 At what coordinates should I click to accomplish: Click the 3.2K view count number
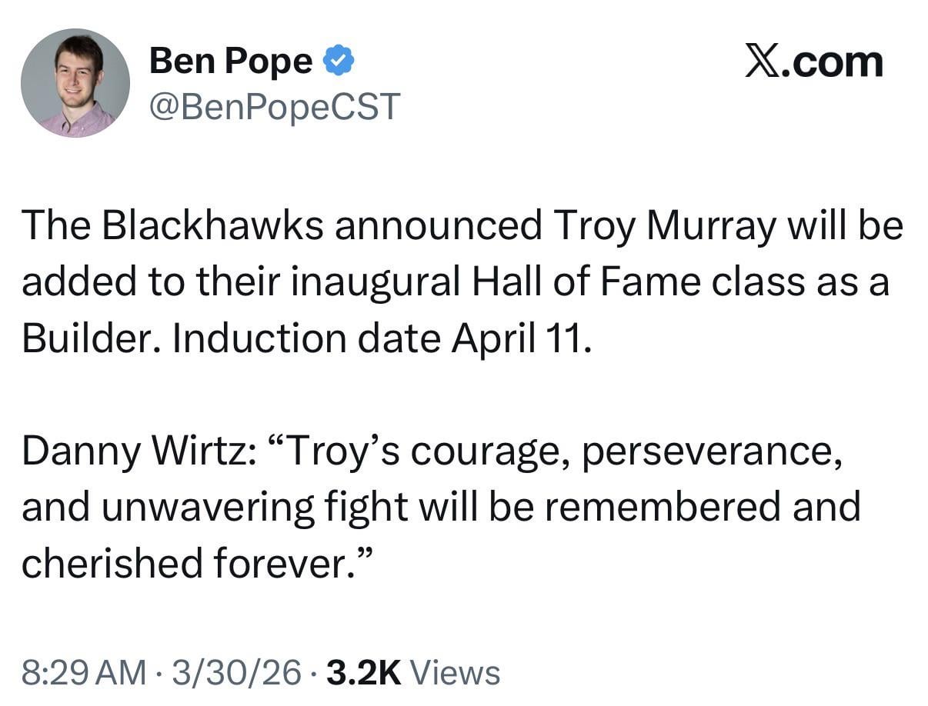pos(364,672)
